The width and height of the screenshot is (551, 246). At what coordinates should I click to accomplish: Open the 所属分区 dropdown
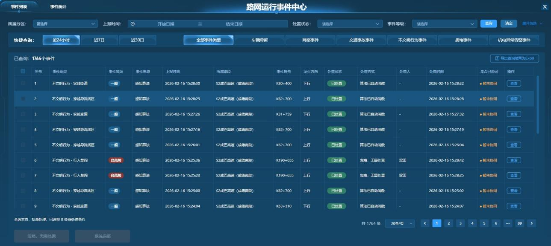tap(65, 24)
